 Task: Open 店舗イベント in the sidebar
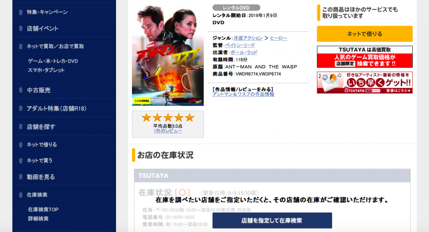42,28
